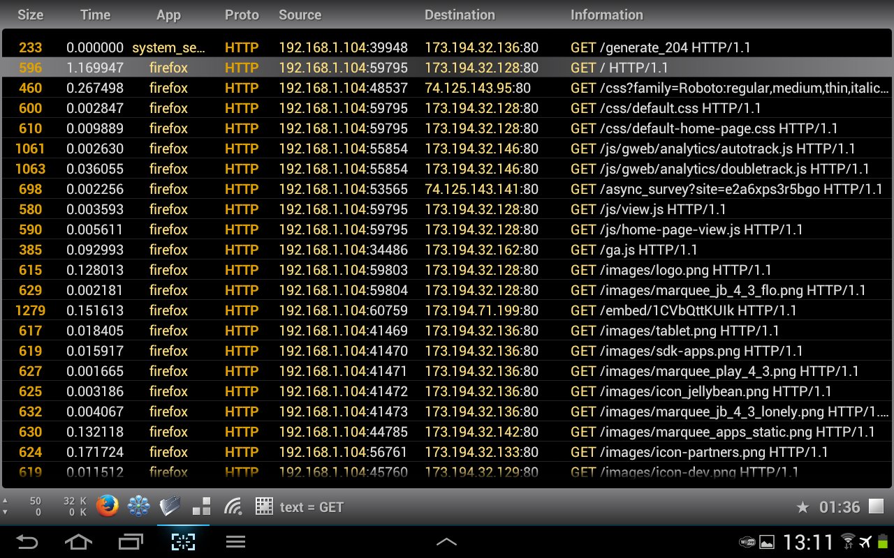Viewport: 894px width, 558px height.
Task: Tap the airplane mode status icon
Action: (866, 542)
